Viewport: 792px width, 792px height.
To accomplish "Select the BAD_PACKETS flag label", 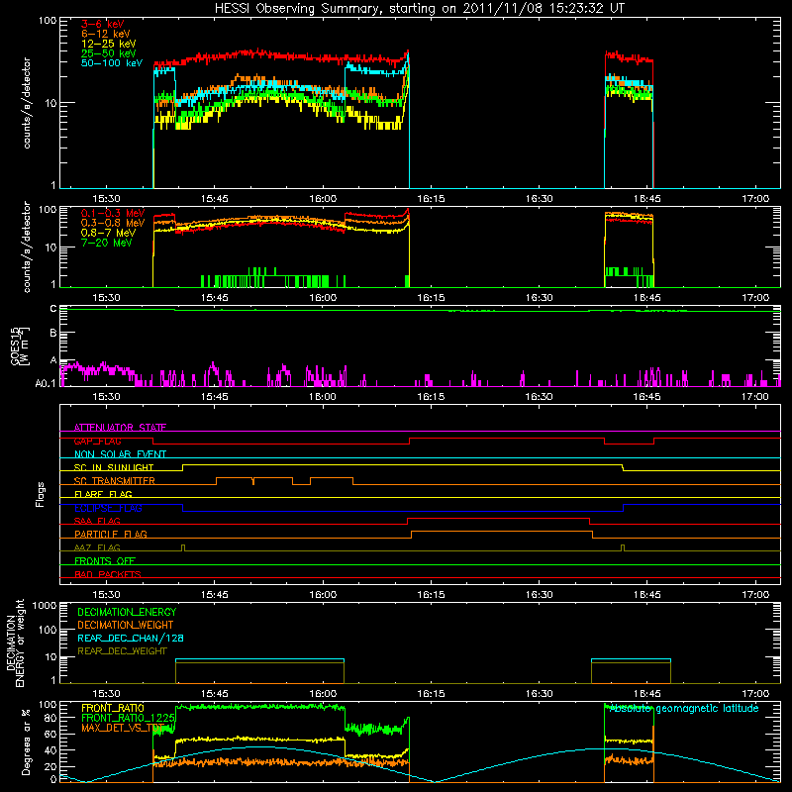I will 108,574.
